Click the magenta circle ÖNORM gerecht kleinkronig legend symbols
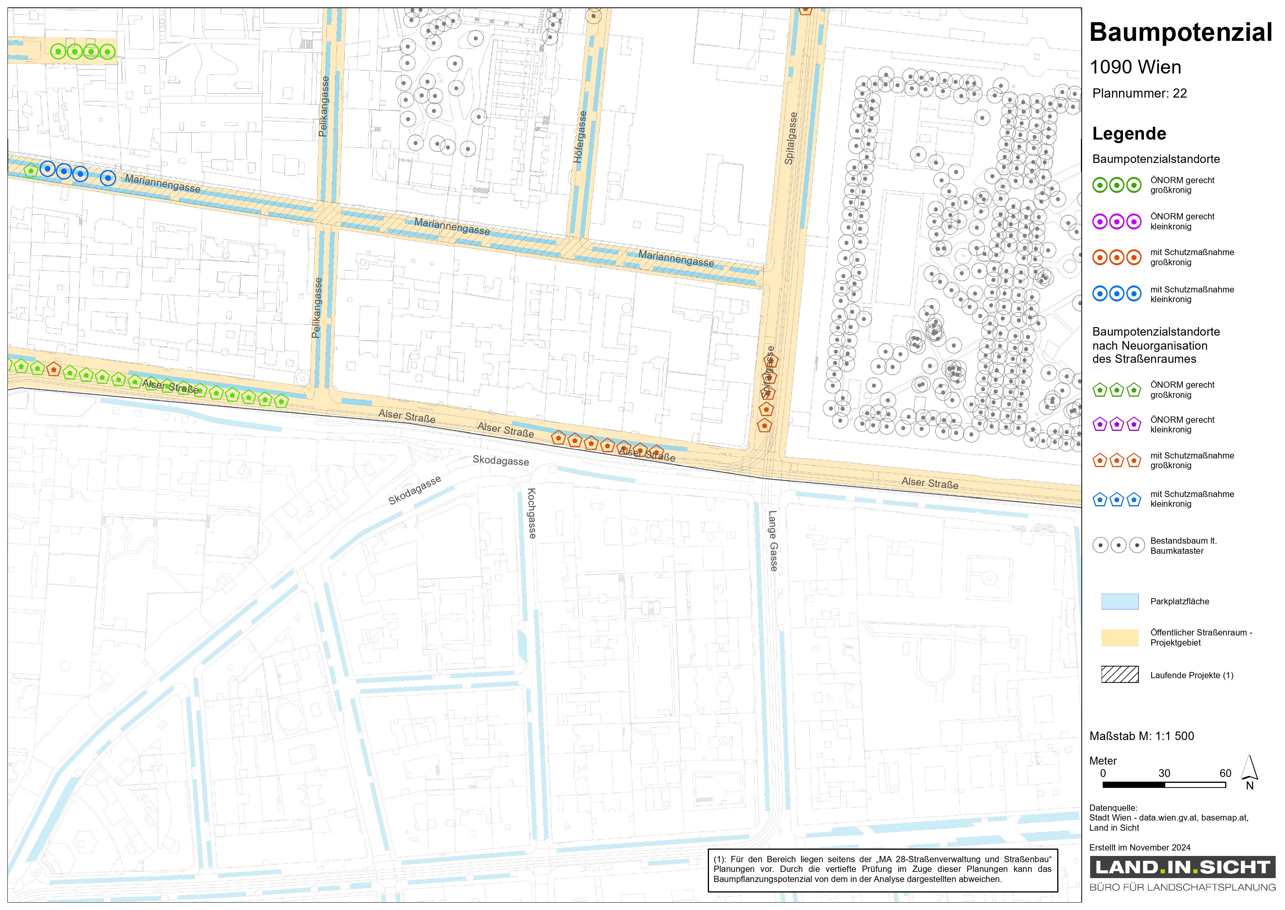This screenshot has height=910, width=1285. [1116, 221]
